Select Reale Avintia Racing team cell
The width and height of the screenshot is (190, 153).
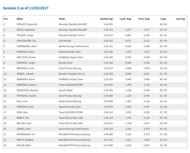click(x=70, y=101)
